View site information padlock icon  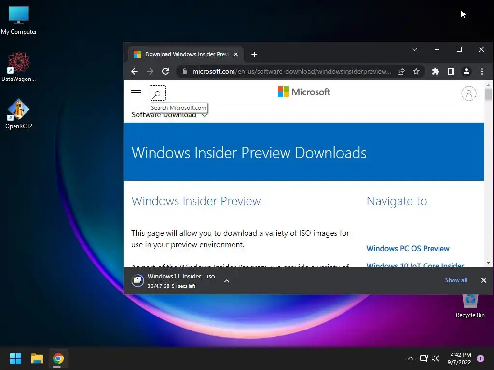pos(185,71)
